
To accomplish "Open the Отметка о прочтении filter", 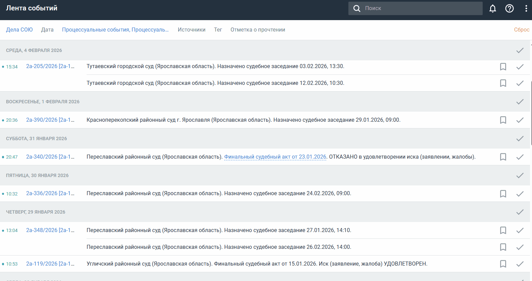I will point(257,30).
